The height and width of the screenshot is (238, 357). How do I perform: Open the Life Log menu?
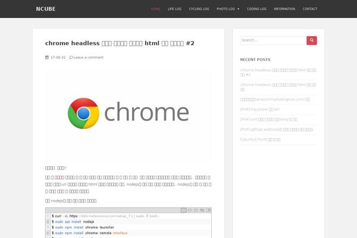[x=174, y=9]
